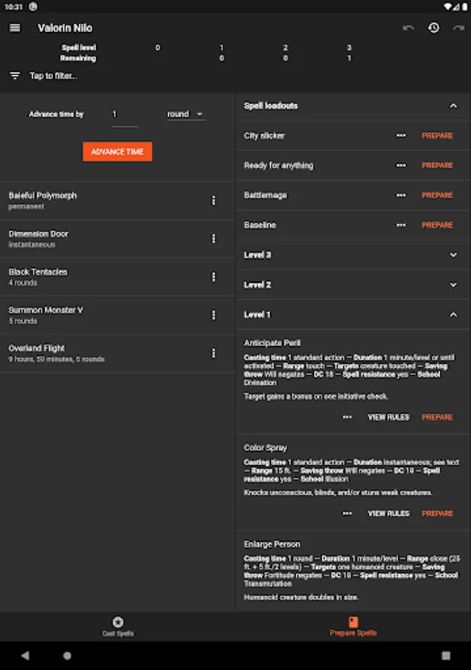Click the redo arrow icon
The height and width of the screenshot is (670, 471).
point(458,28)
